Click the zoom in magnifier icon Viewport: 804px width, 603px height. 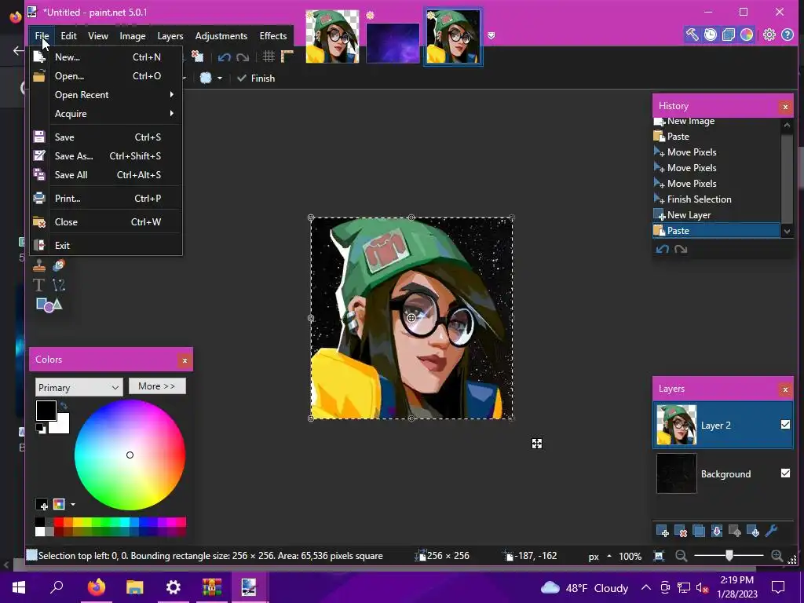(777, 556)
